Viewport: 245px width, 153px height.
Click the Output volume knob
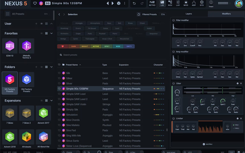click(211, 3)
